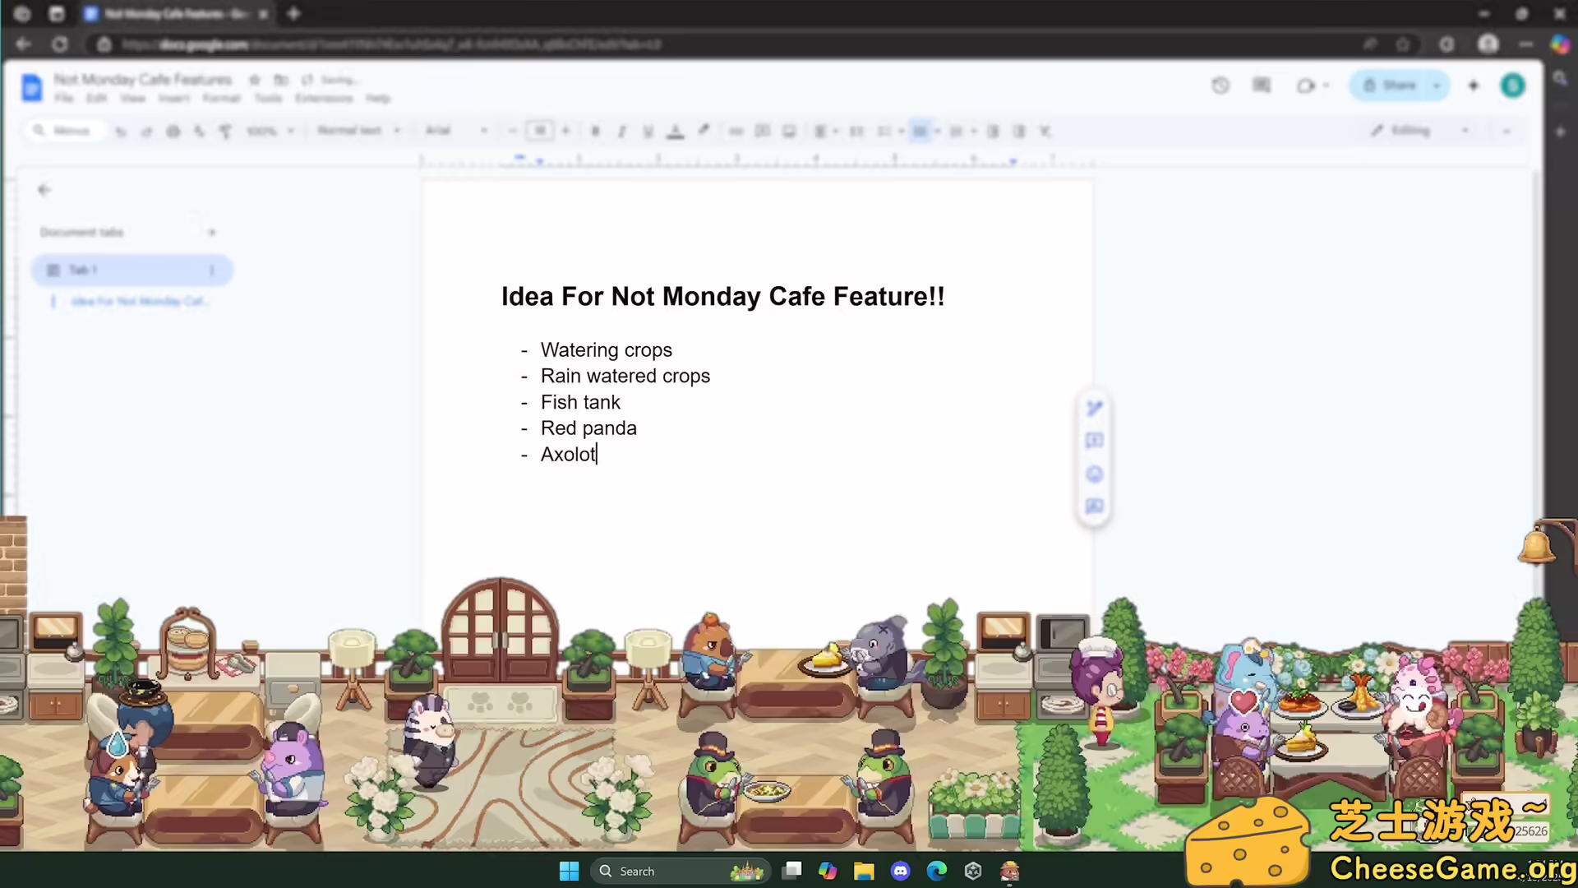This screenshot has height=888, width=1578.
Task: Open the Text color picker
Action: point(676,131)
